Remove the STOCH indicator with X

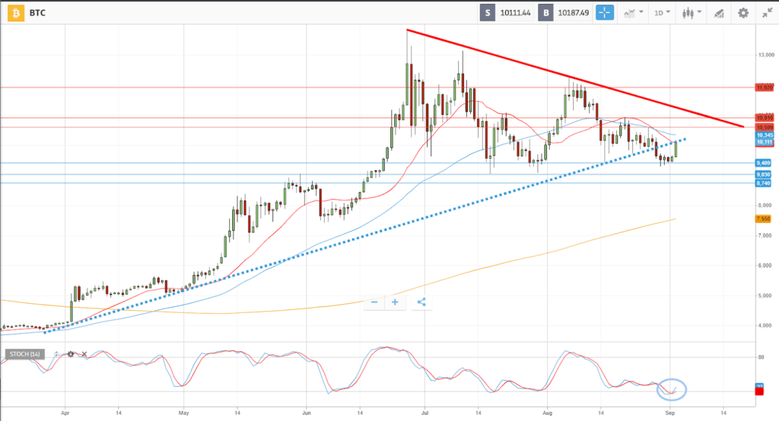[84, 354]
